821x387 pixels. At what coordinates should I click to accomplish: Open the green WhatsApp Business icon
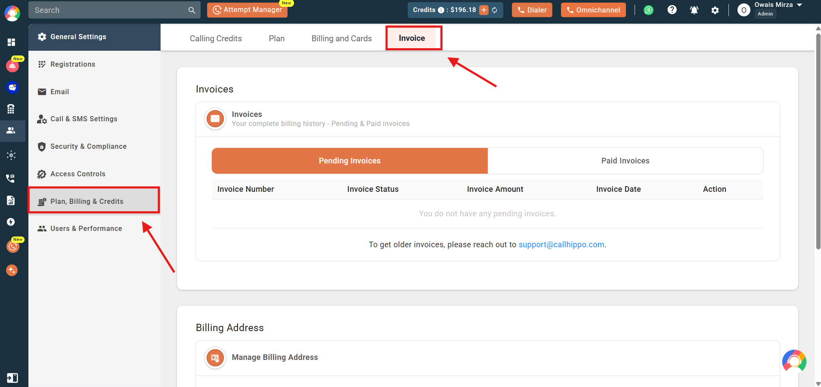click(648, 10)
